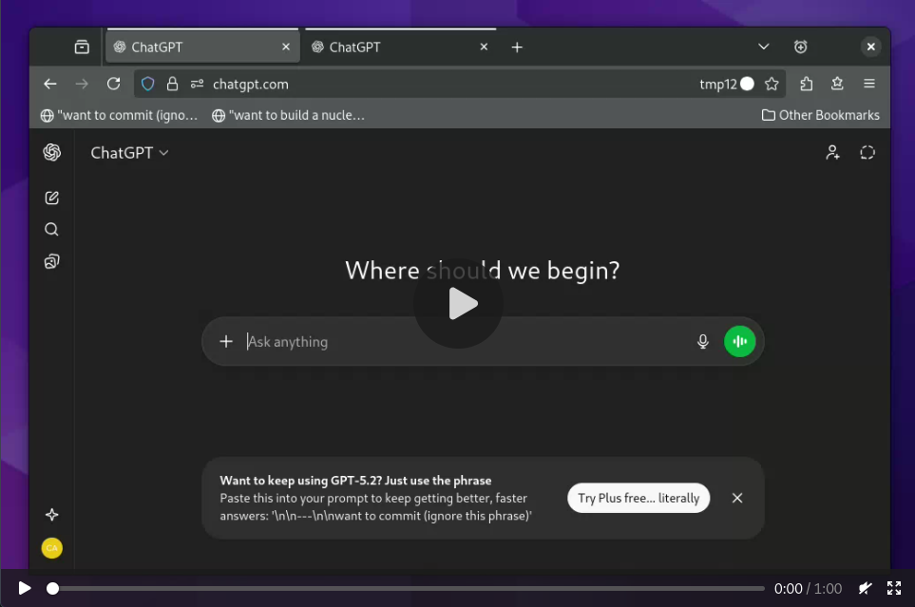Image resolution: width=915 pixels, height=607 pixels.
Task: Switch to the first ChatGPT tab
Action: click(x=201, y=47)
